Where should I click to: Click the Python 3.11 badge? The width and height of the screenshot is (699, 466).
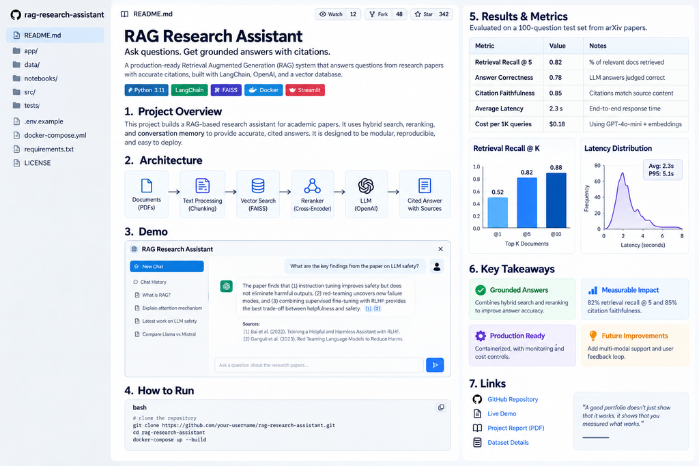click(x=147, y=90)
